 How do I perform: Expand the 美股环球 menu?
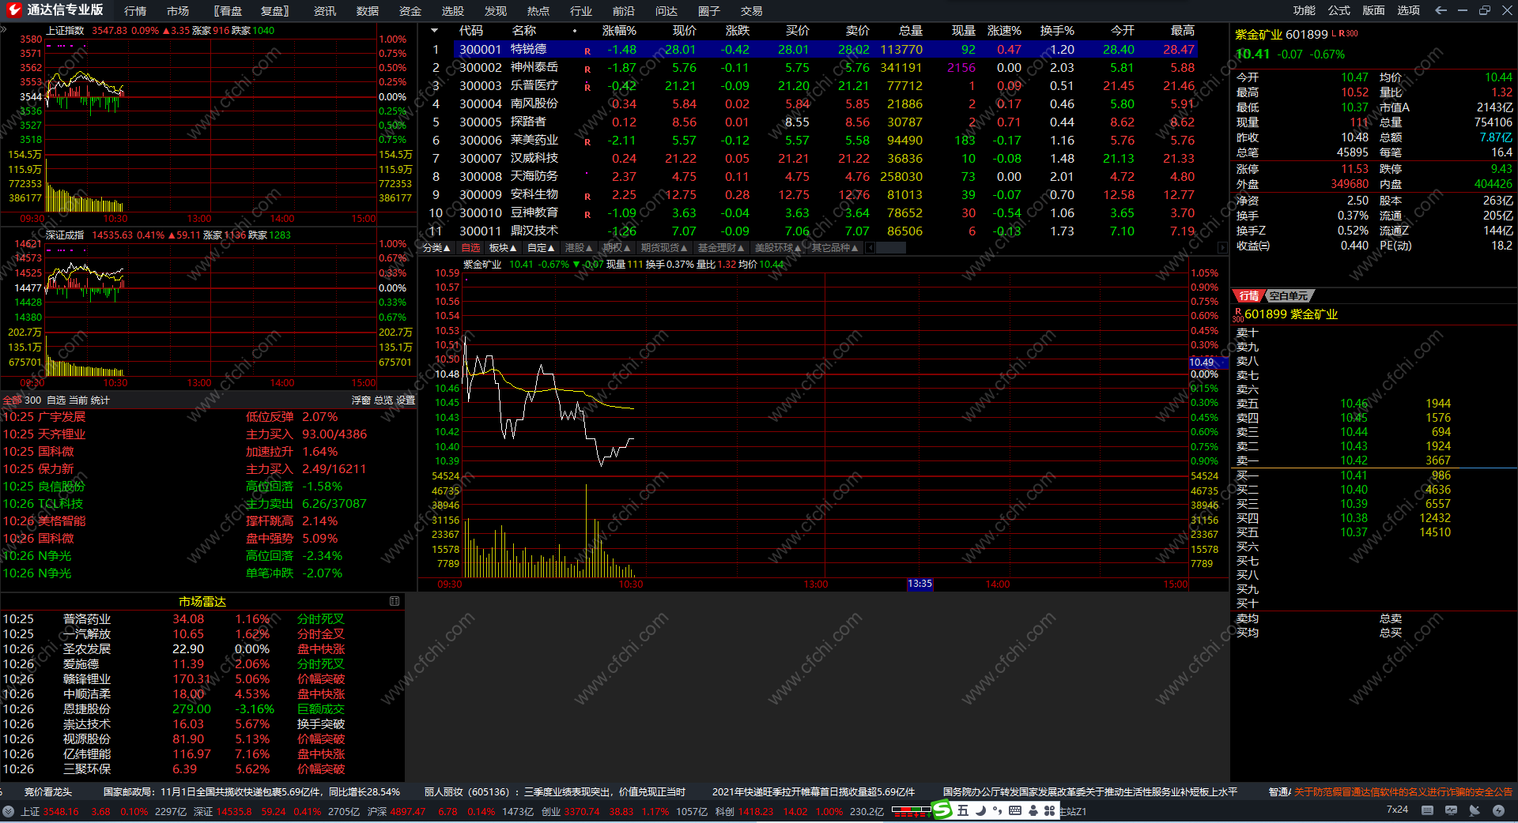(778, 248)
